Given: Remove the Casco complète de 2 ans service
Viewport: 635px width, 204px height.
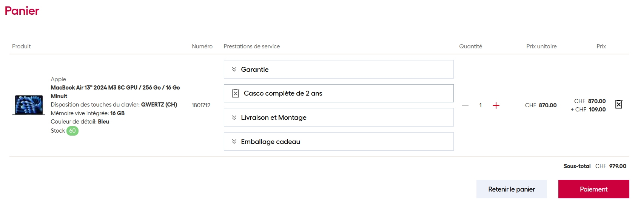Looking at the screenshot, I should (x=235, y=93).
